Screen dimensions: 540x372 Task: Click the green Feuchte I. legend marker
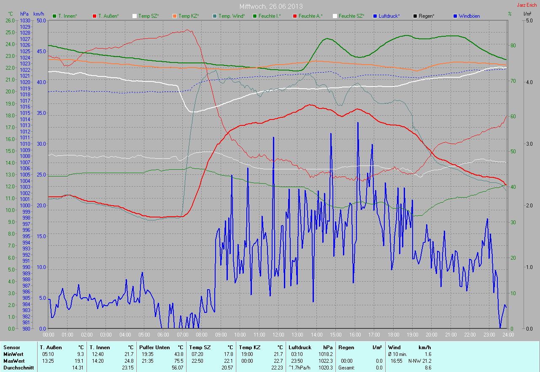(x=255, y=16)
